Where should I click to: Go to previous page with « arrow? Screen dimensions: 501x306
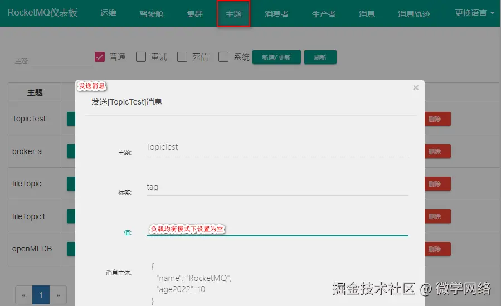(23, 295)
